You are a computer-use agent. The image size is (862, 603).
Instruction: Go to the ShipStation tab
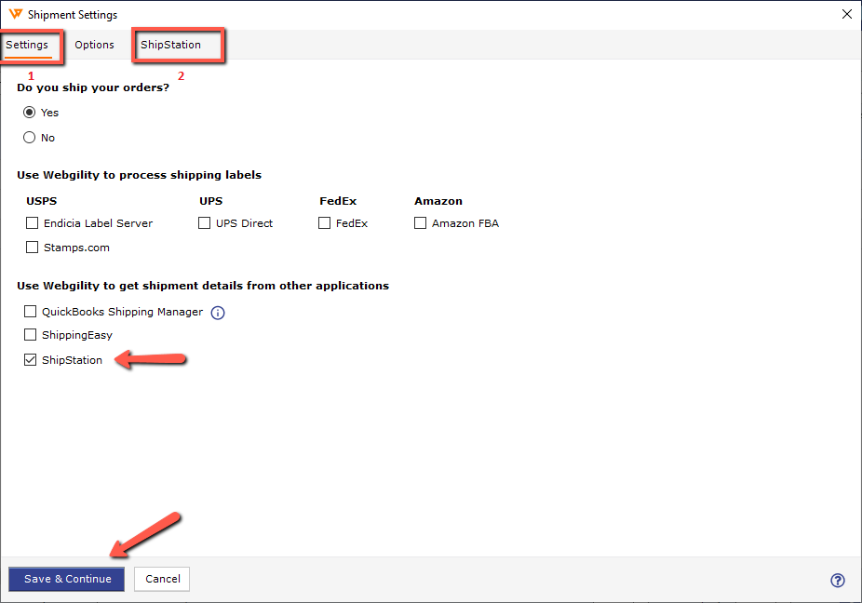click(x=170, y=45)
